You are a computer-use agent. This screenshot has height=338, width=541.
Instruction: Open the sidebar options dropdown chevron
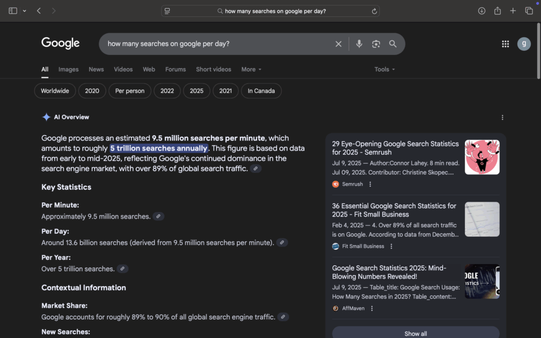(24, 11)
